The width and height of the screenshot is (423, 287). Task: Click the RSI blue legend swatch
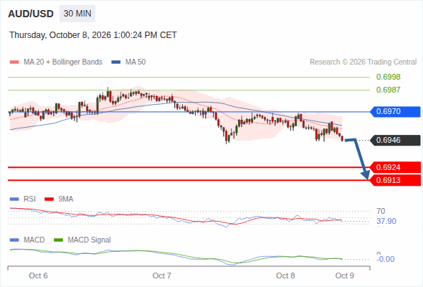coord(14,199)
